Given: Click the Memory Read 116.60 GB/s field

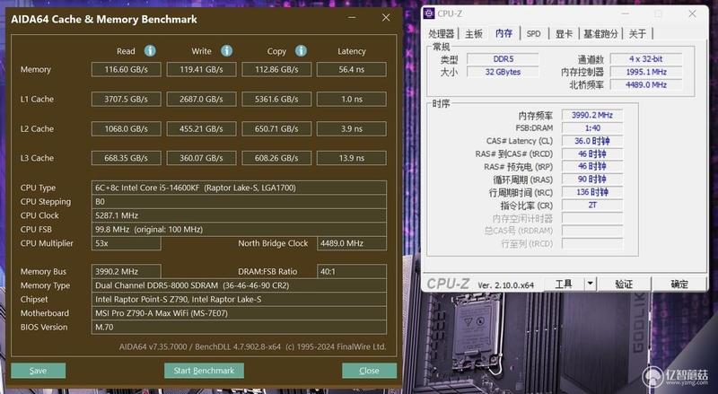Looking at the screenshot, I should point(126,70).
